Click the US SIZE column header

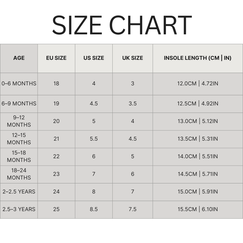coord(94,58)
